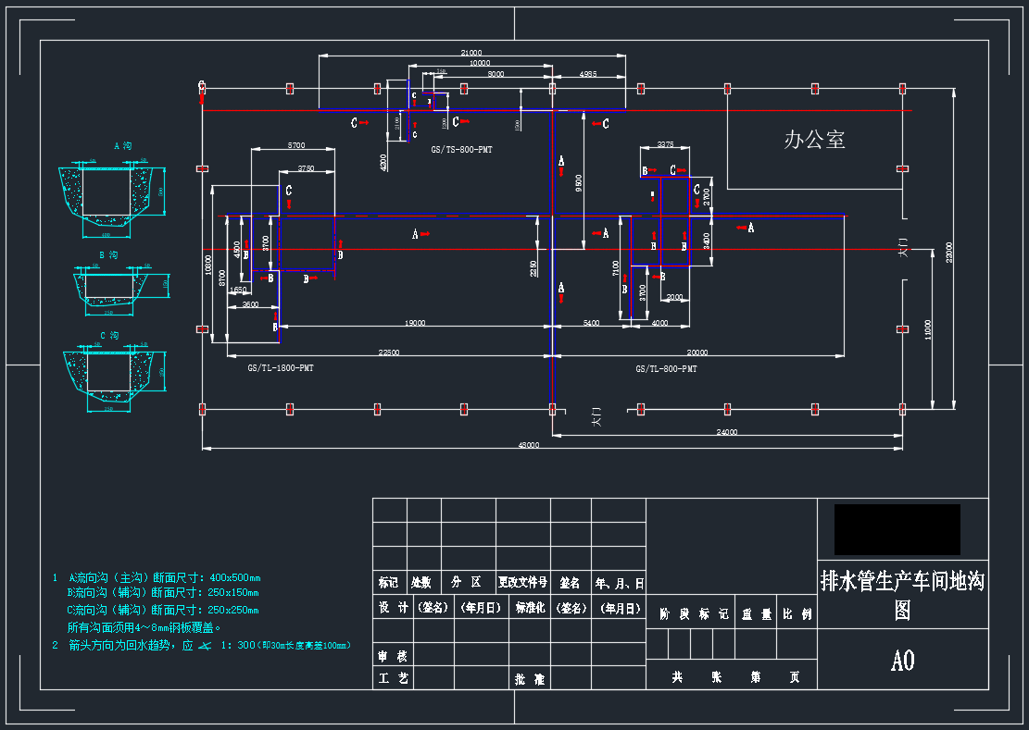The image size is (1029, 730).
Task: Click the 办公室 room label
Action: click(814, 140)
